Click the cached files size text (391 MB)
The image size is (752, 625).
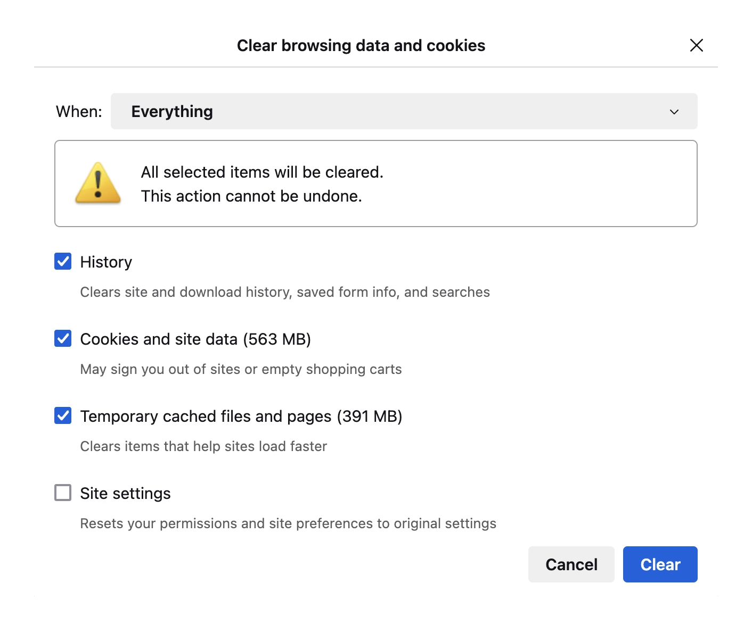370,416
